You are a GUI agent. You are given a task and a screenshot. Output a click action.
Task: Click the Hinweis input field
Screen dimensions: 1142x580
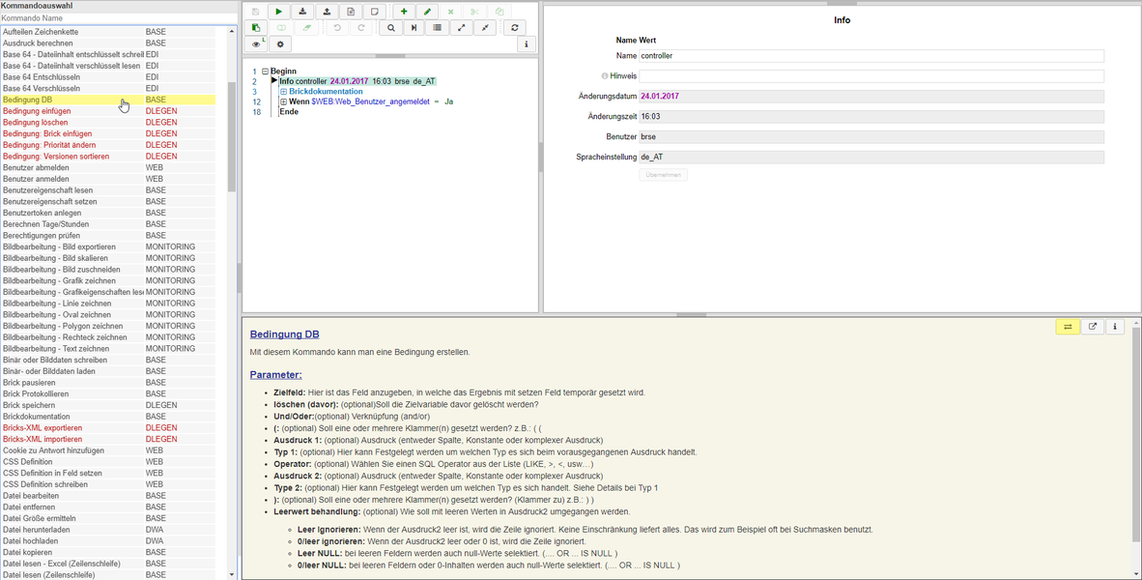(871, 76)
